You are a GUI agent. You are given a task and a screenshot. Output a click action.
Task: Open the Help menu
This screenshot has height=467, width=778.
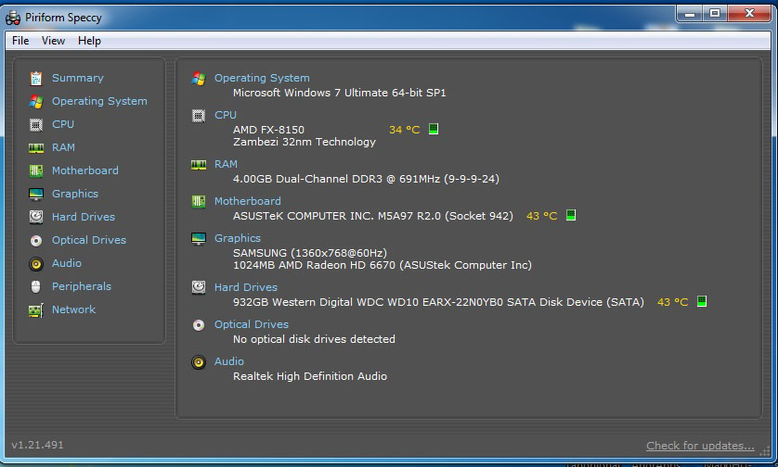[89, 41]
